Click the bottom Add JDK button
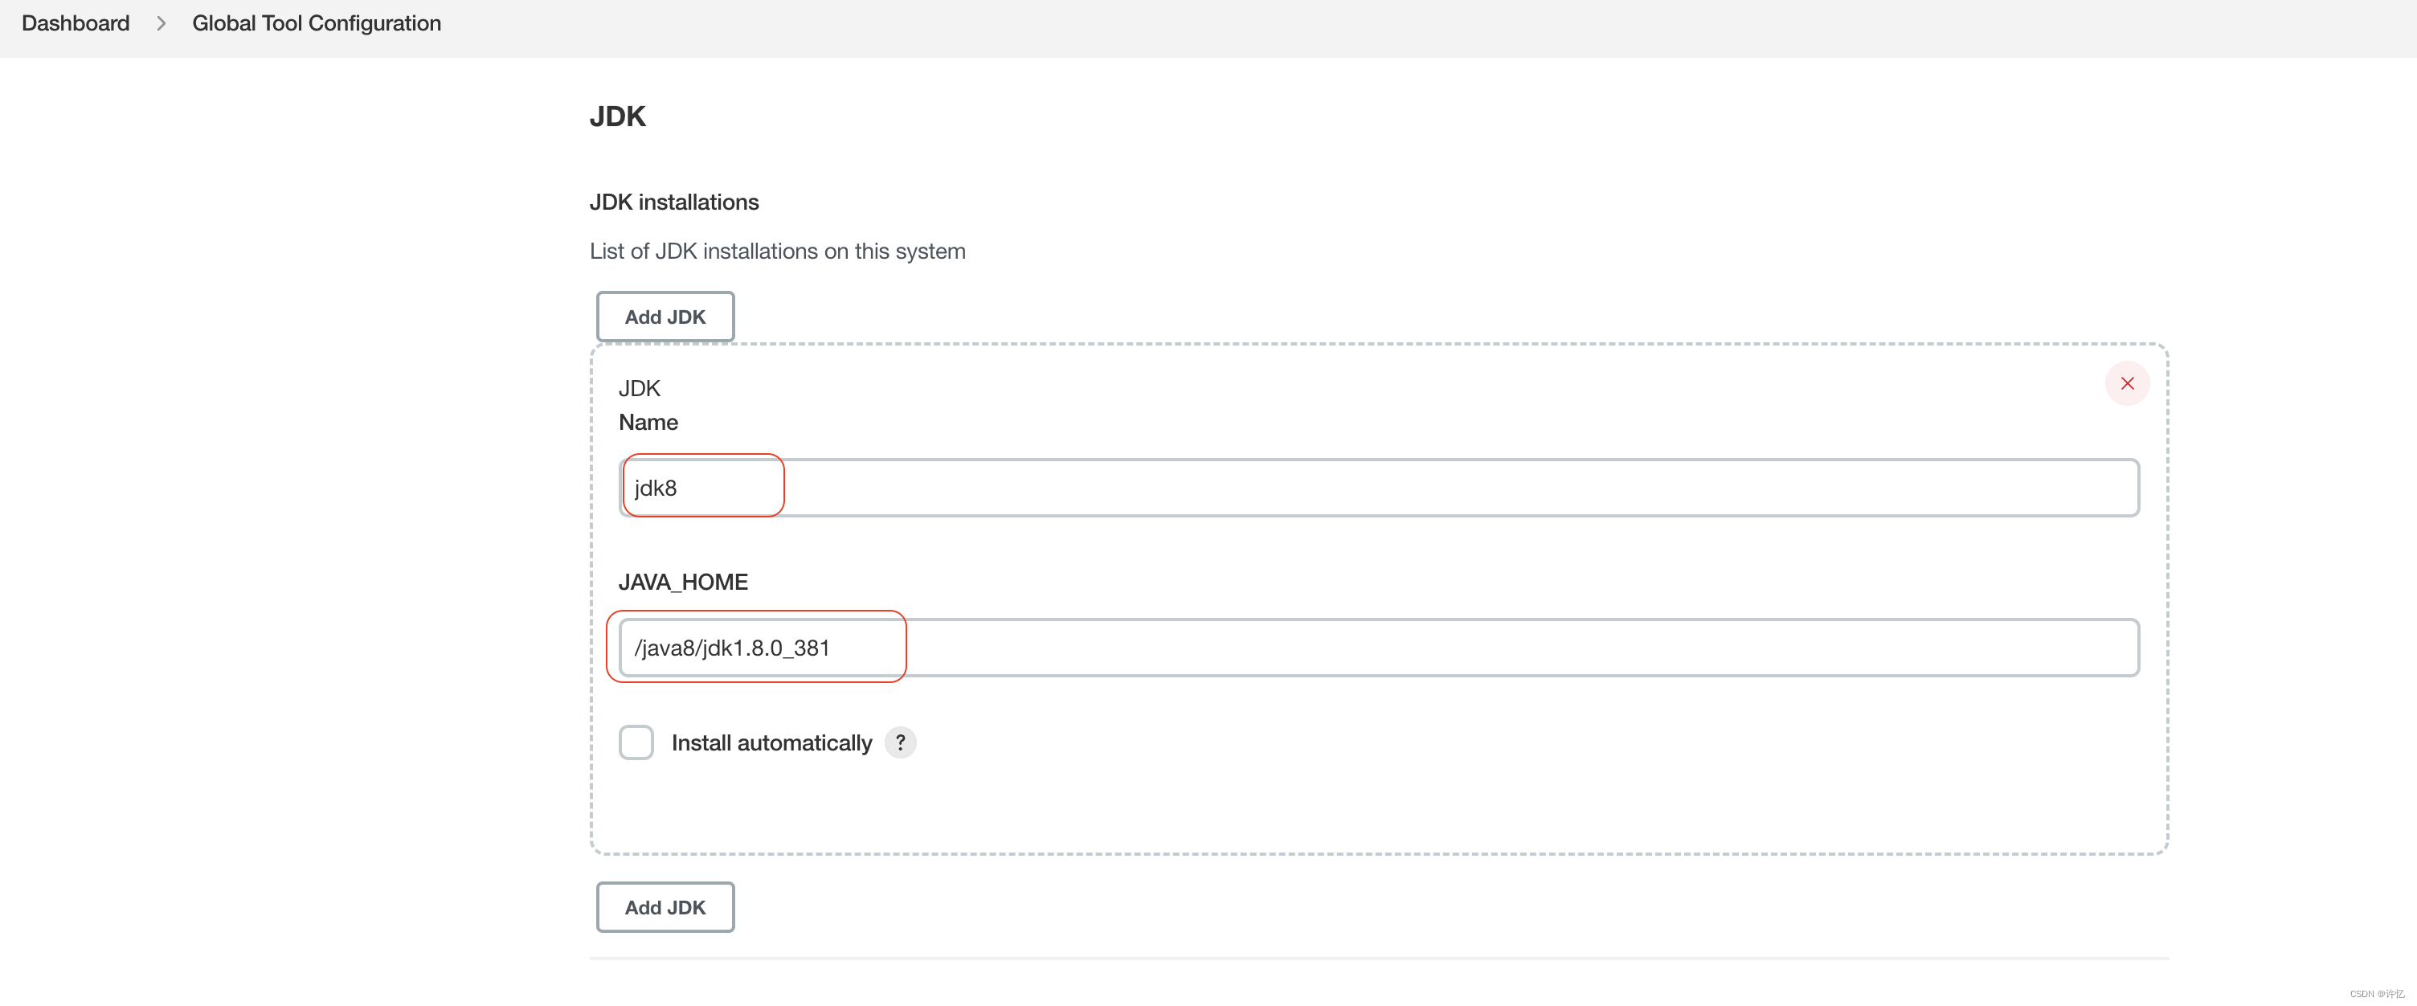Viewport: 2417px width, 1006px height. (665, 907)
